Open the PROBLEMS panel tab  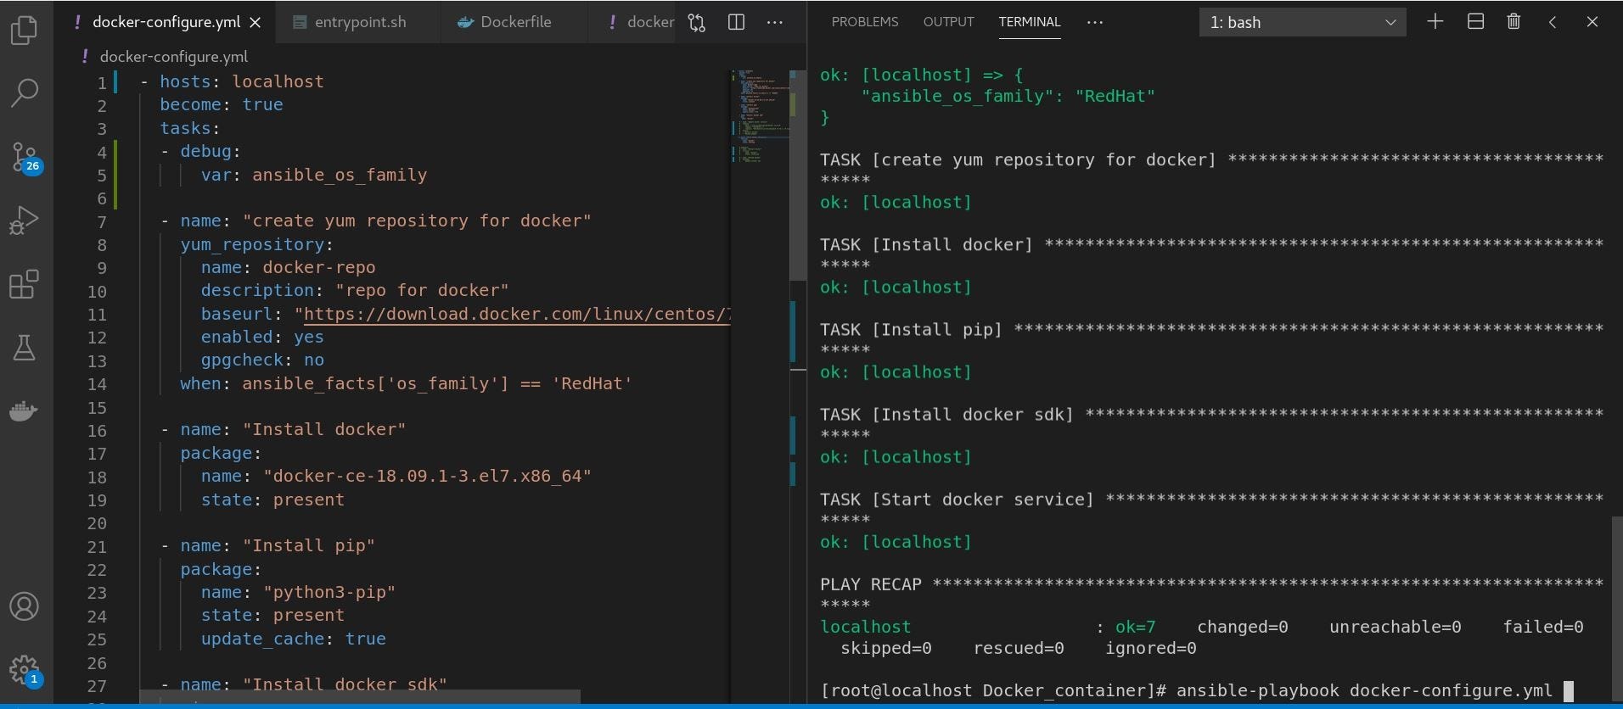tap(864, 22)
